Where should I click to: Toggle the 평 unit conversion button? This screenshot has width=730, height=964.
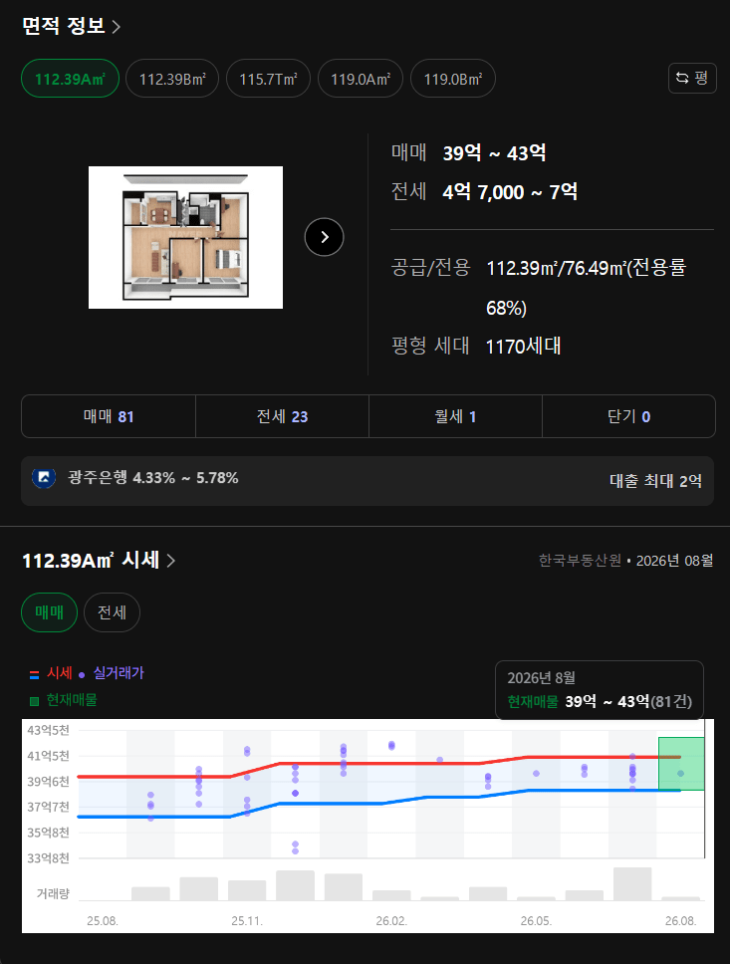click(x=692, y=78)
